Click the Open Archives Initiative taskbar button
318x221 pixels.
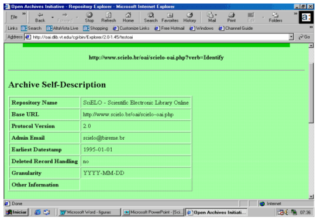pyautogui.click(x=216, y=212)
